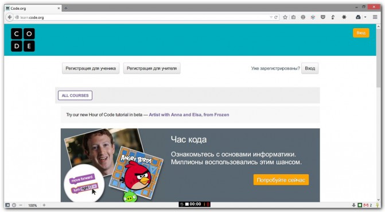The width and height of the screenshot is (385, 212).
Task: Click the black asterisk extension icon
Action: (344, 17)
